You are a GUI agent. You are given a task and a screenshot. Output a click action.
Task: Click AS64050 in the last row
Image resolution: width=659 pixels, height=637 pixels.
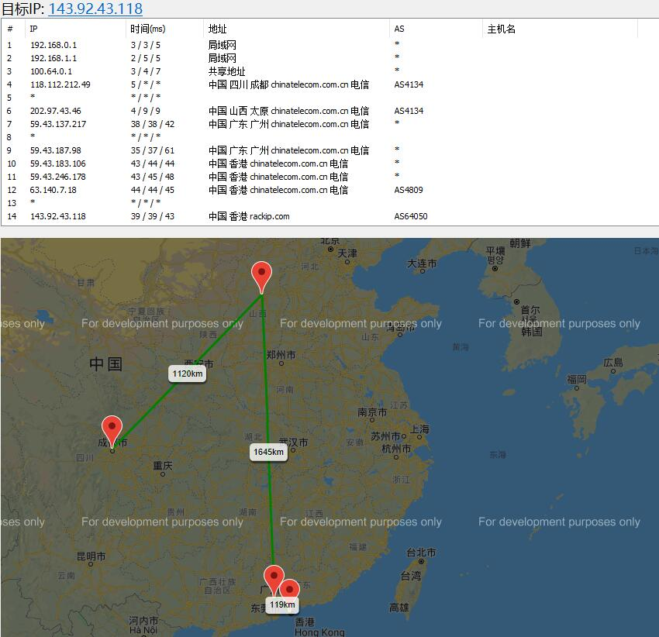point(411,216)
